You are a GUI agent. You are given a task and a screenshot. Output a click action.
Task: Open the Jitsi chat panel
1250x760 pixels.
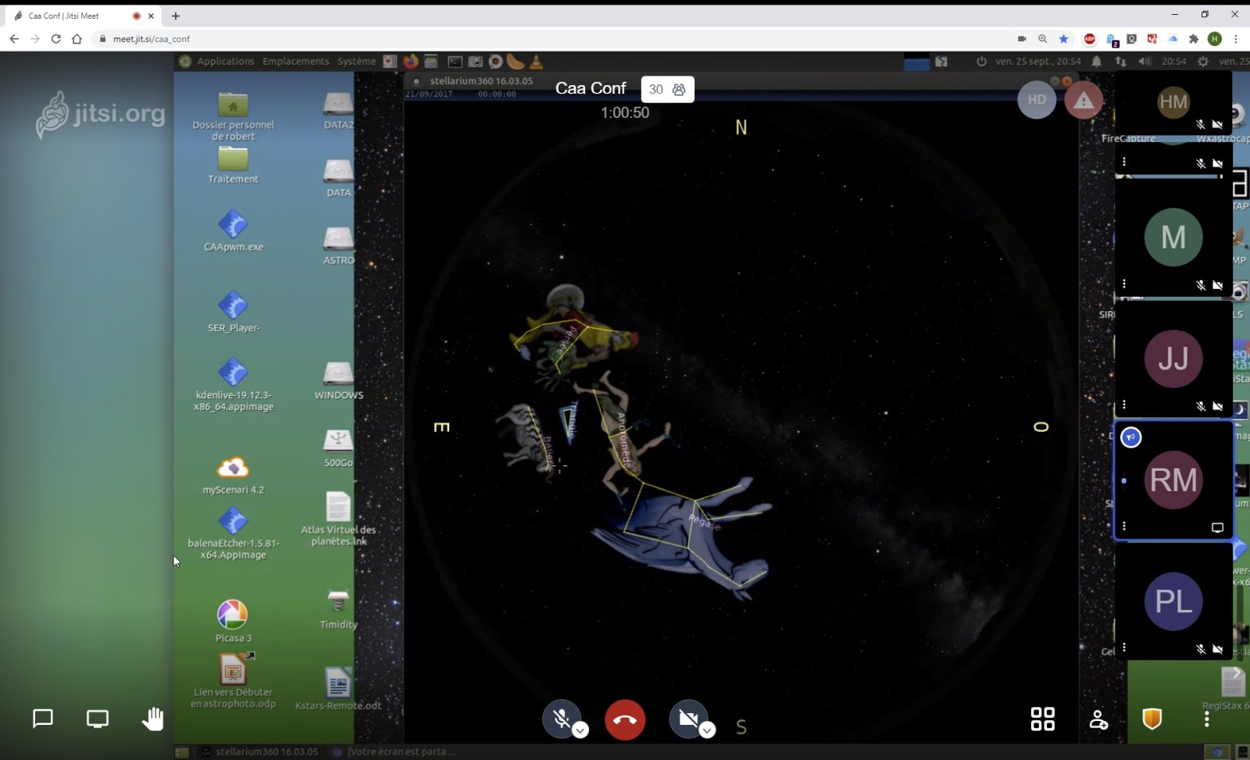(43, 719)
